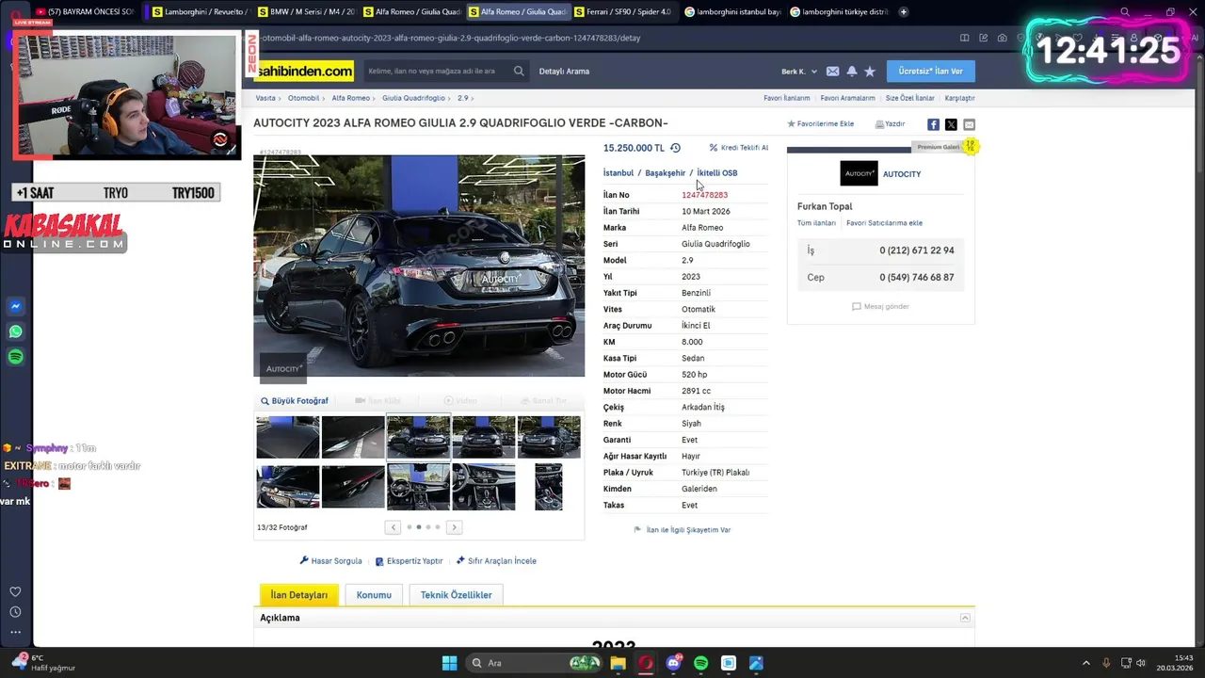Image resolution: width=1205 pixels, height=678 pixels.
Task: Click the İkitelli OSB location link
Action: coord(717,173)
